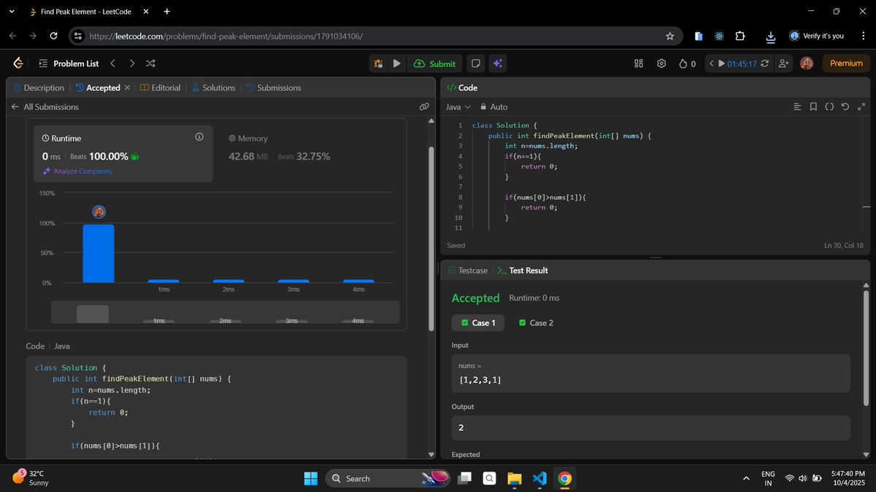Image resolution: width=876 pixels, height=492 pixels.
Task: Click the tall 0ms runtime bar
Action: pyautogui.click(x=99, y=253)
